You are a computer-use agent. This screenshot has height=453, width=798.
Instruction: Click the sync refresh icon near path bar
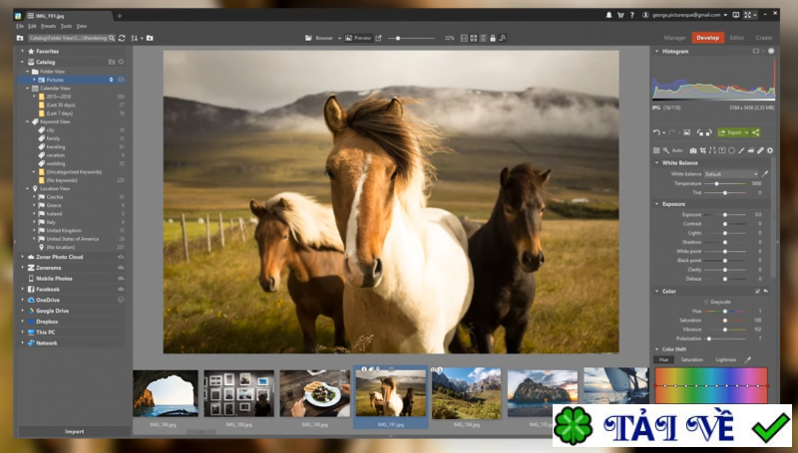[122, 38]
